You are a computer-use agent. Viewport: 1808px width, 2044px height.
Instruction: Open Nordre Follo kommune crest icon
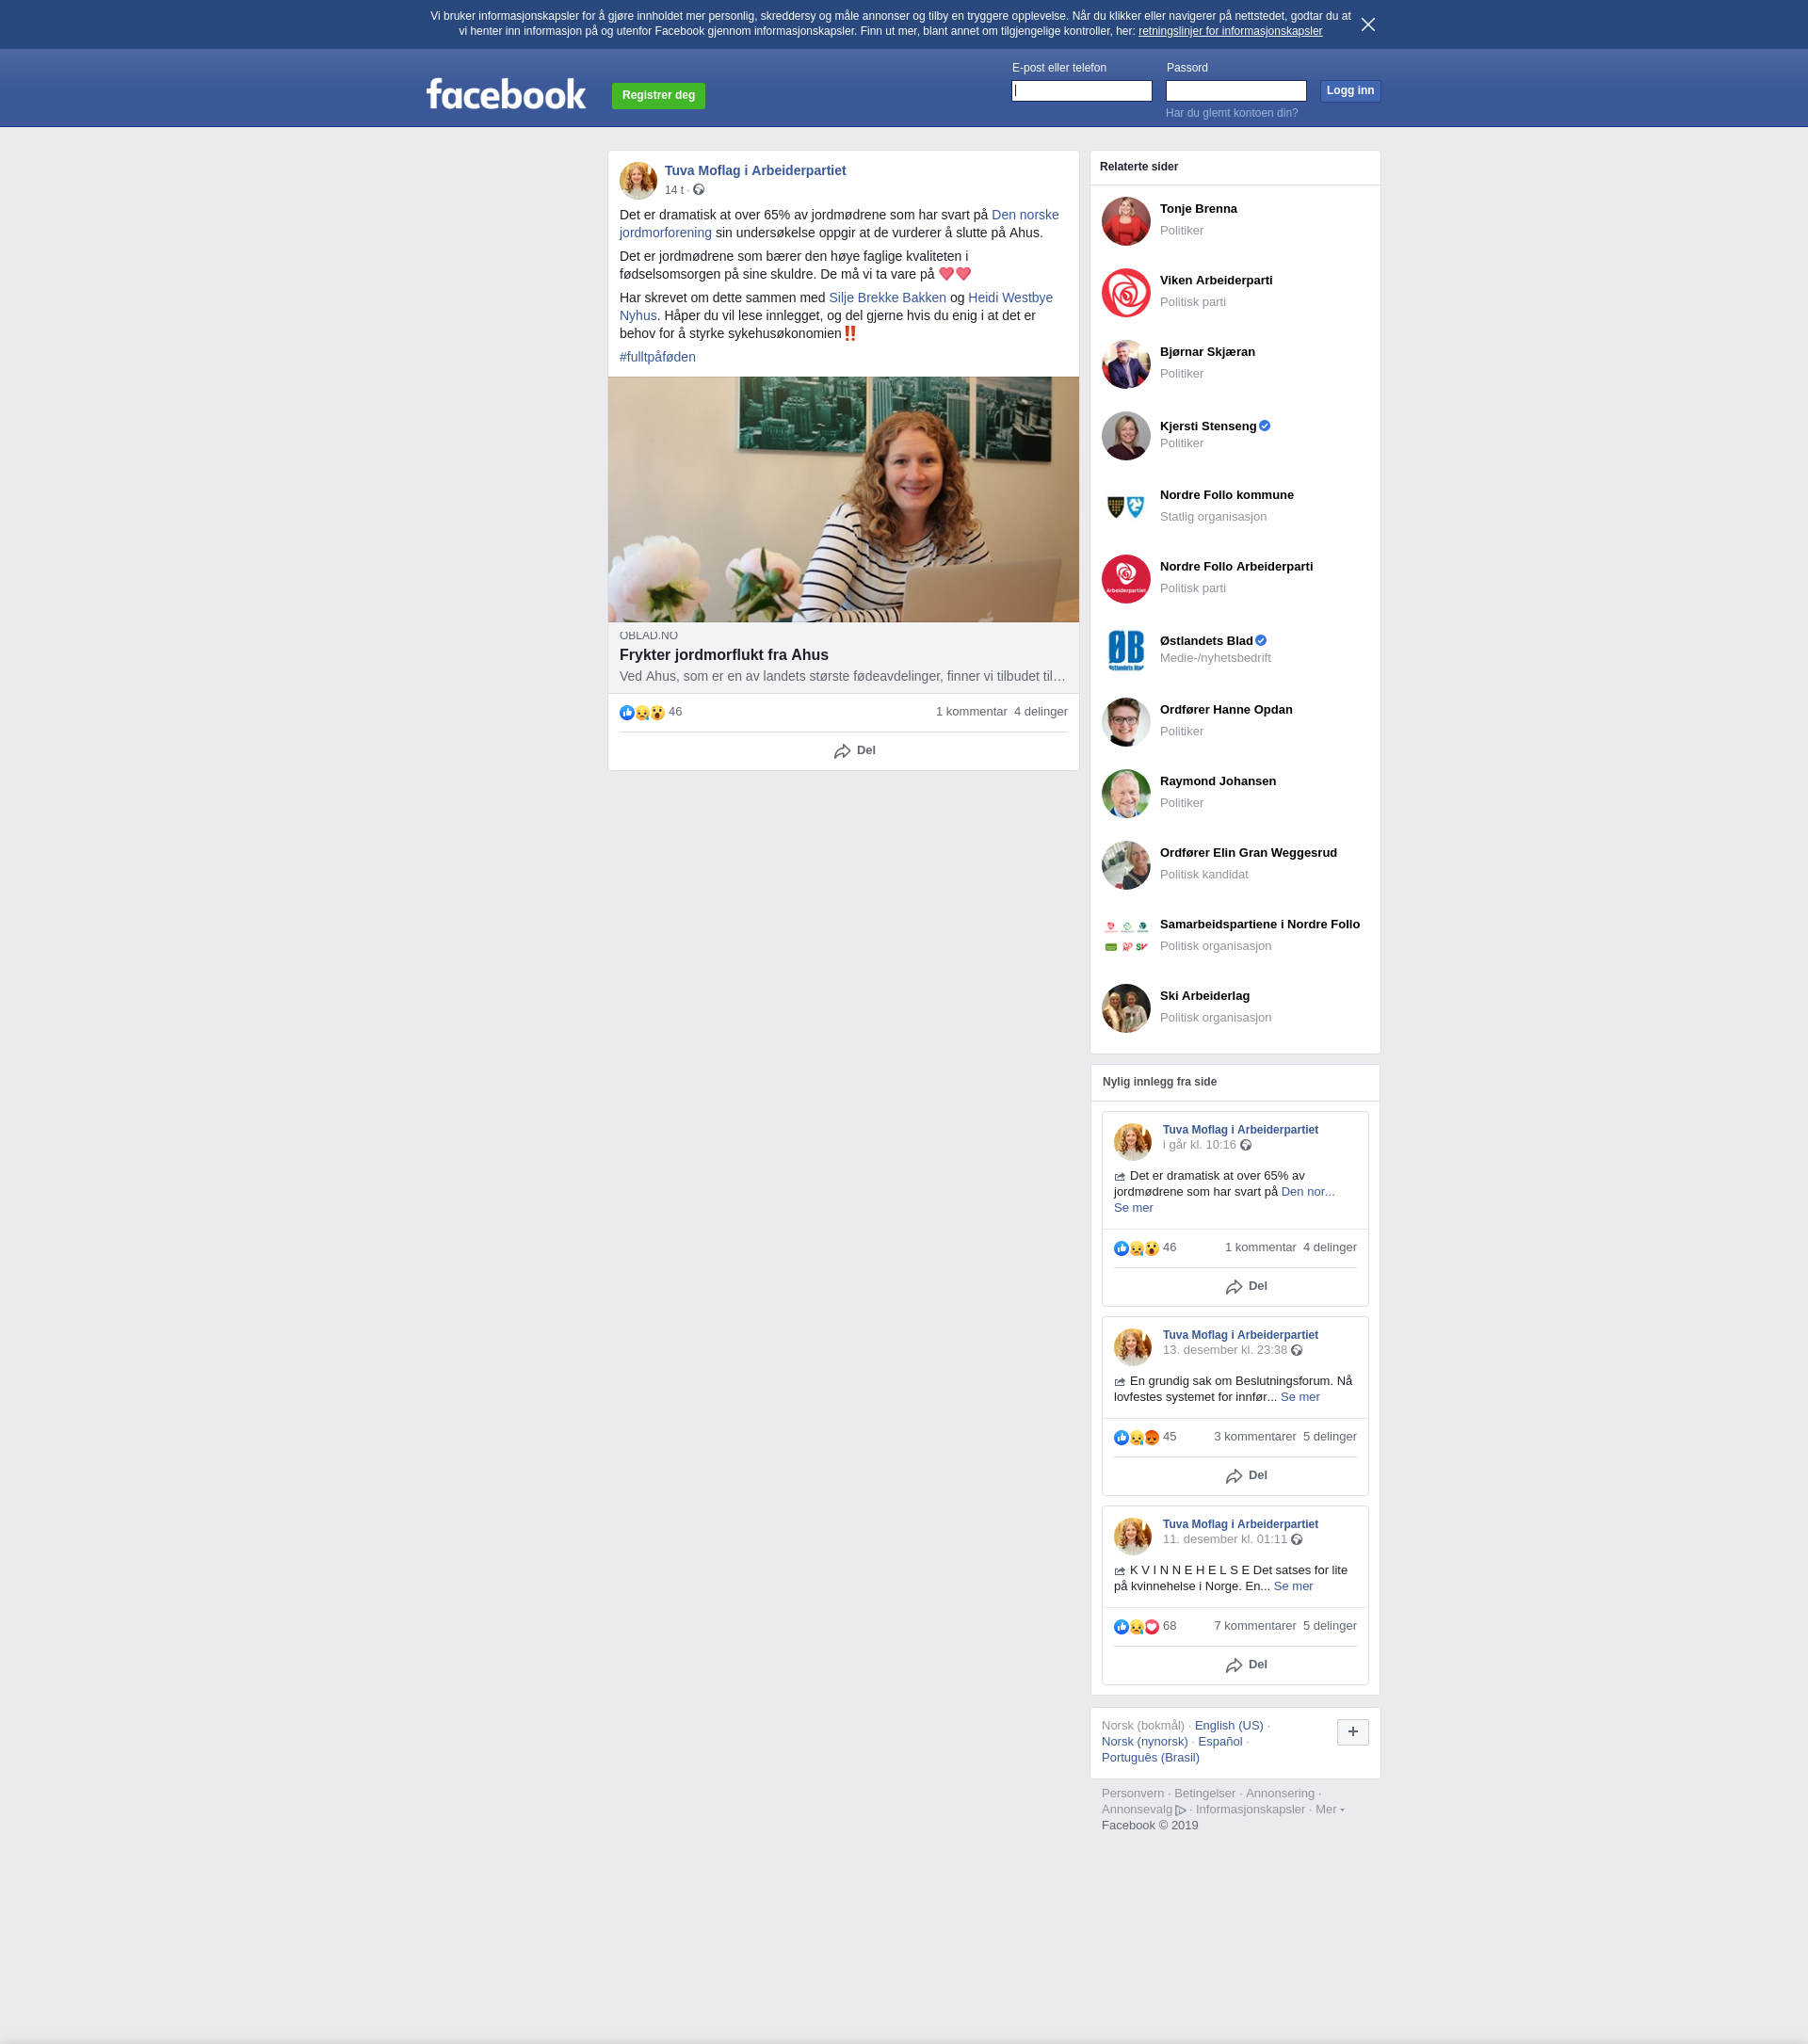pyautogui.click(x=1126, y=507)
